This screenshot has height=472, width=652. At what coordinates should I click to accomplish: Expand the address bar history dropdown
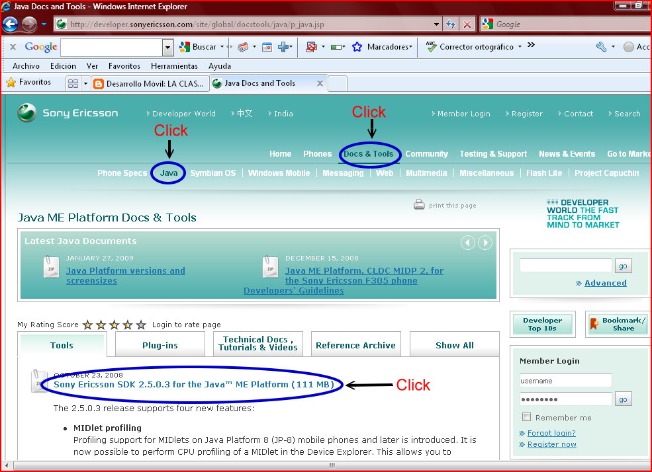pyautogui.click(x=436, y=24)
